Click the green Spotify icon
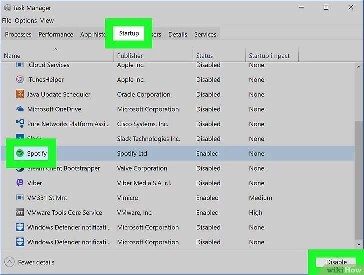364x275 pixels. click(x=20, y=153)
